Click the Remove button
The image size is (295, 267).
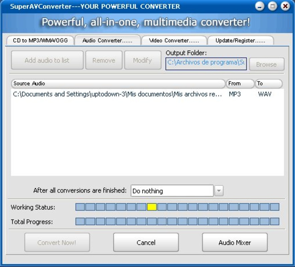(104, 60)
